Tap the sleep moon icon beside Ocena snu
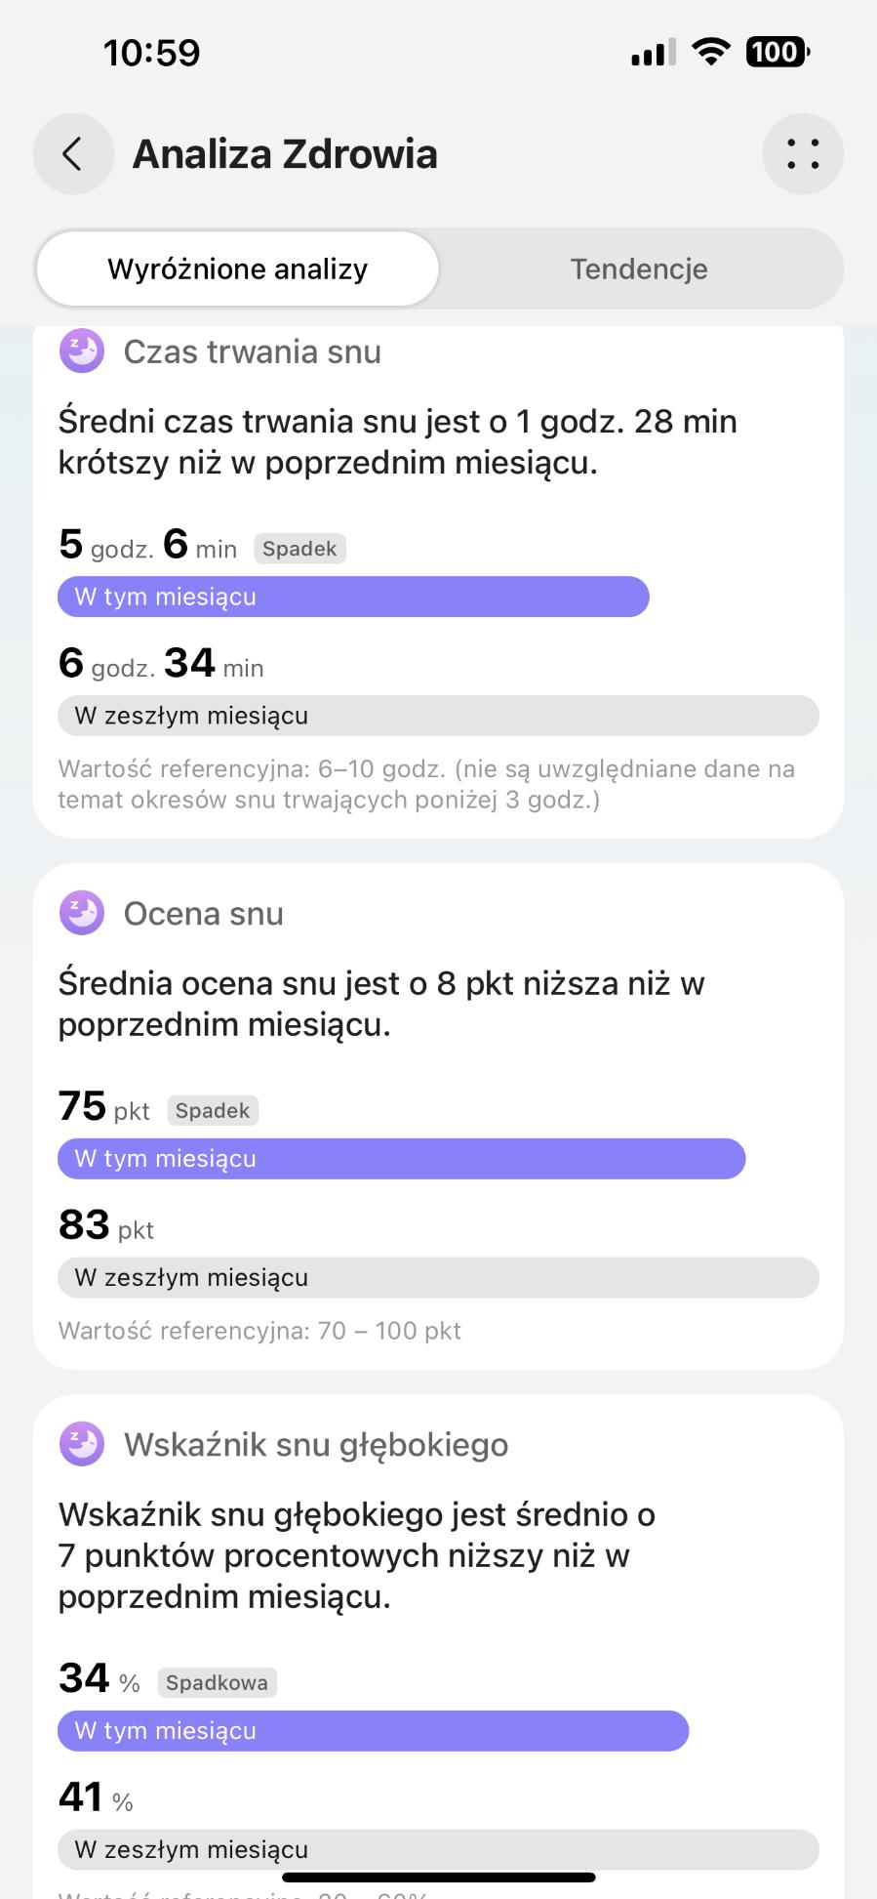The image size is (877, 1899). pos(82,913)
